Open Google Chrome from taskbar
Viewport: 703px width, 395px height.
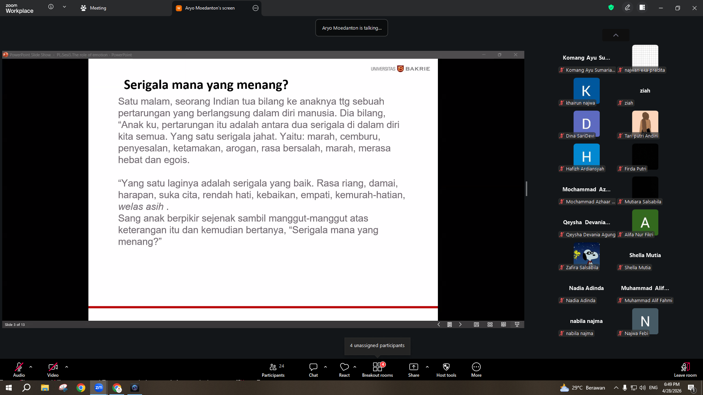[81, 388]
